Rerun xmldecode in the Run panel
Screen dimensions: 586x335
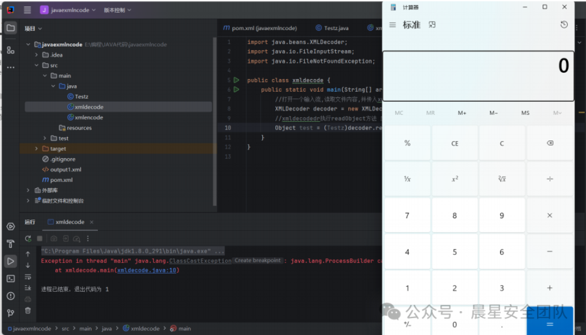pos(28,239)
